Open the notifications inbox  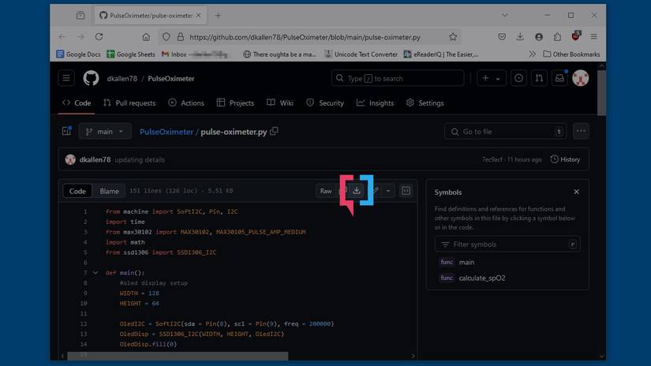tap(559, 78)
